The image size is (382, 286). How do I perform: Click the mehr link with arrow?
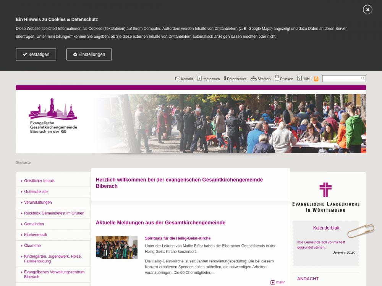[x=278, y=282]
